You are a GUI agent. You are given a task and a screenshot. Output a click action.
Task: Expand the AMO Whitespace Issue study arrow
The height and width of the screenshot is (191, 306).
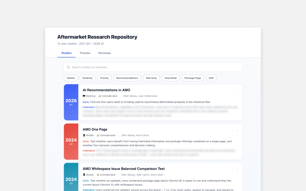click(237, 170)
